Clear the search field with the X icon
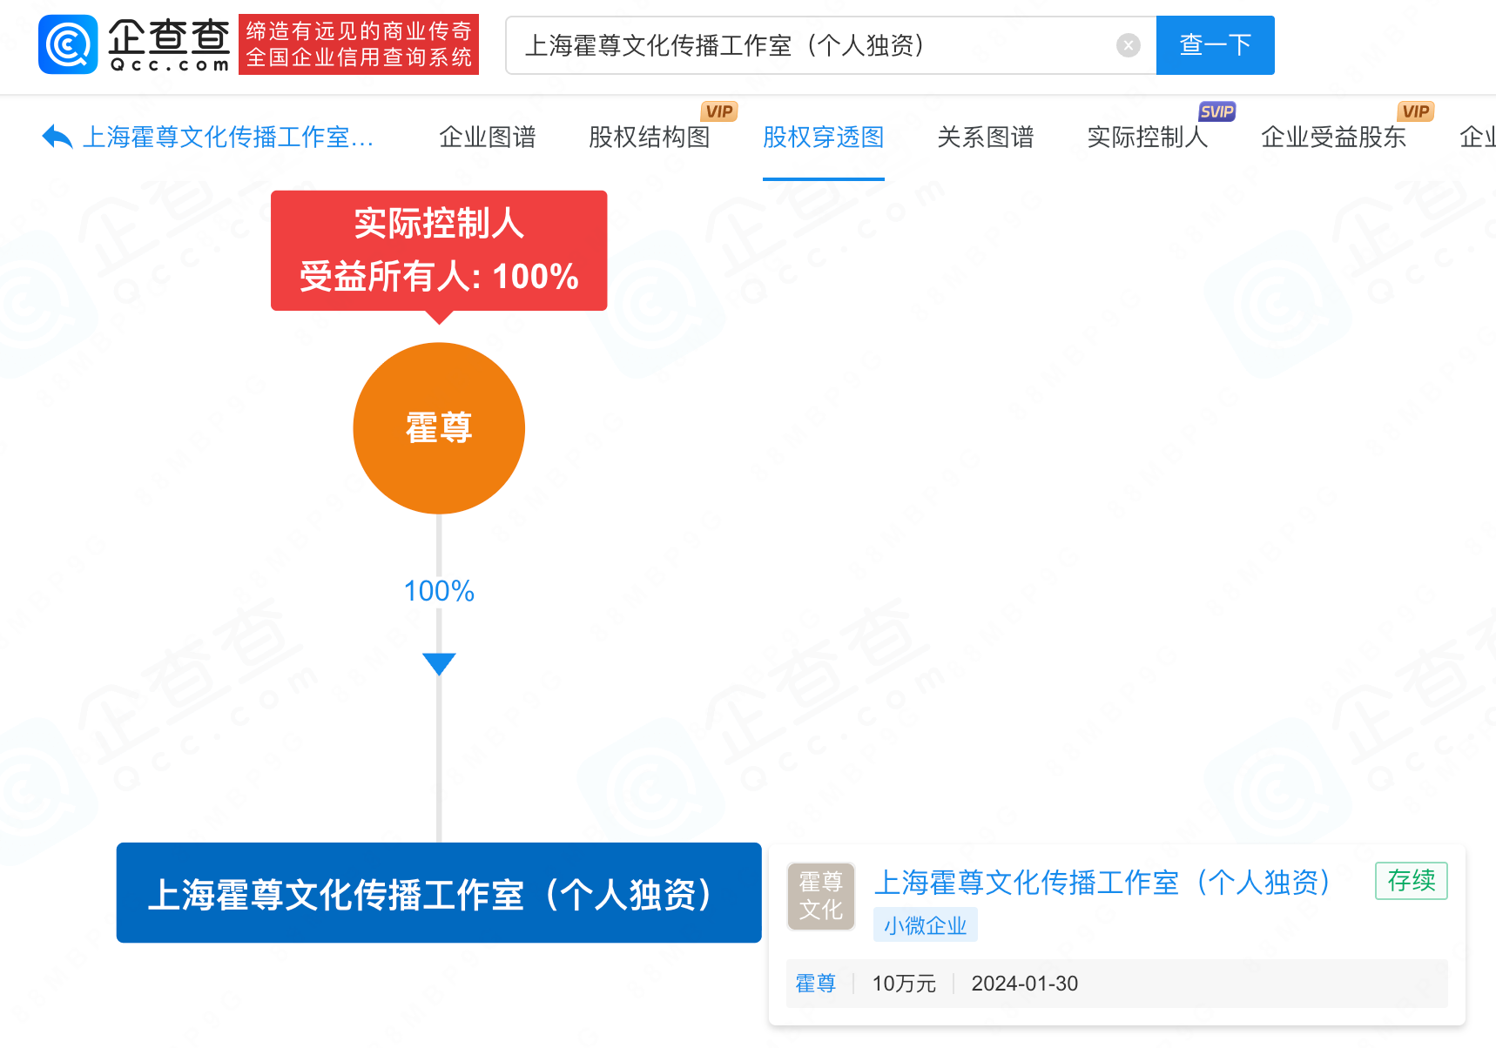The width and height of the screenshot is (1496, 1048). 1128,45
